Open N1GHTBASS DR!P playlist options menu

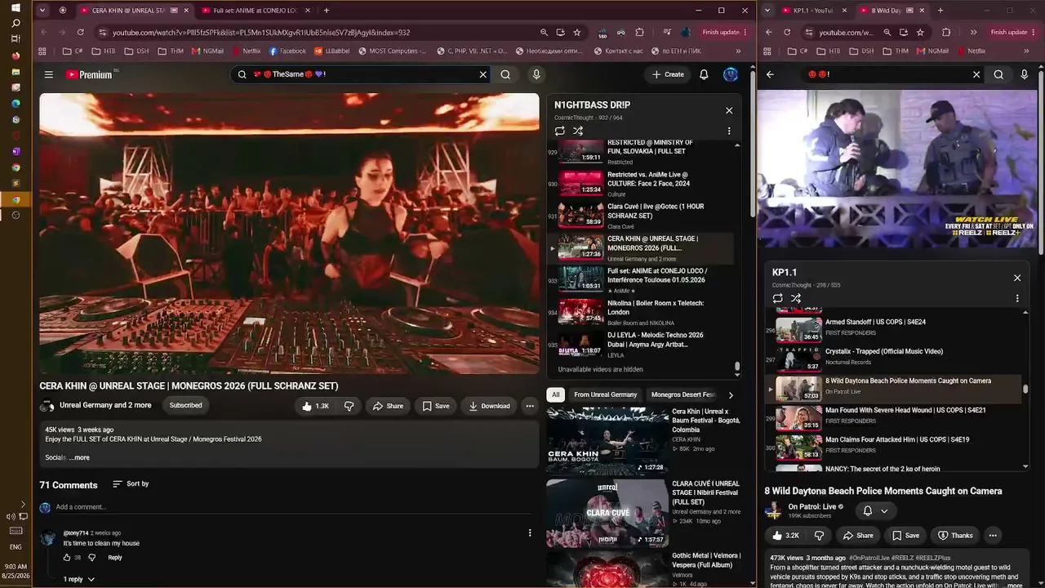point(729,131)
